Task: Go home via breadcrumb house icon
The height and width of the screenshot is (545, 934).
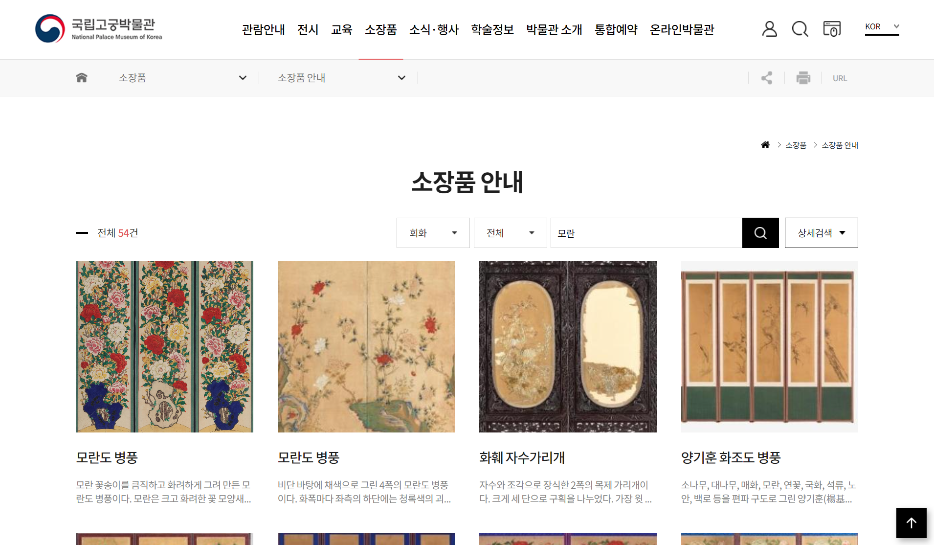Action: 82,78
